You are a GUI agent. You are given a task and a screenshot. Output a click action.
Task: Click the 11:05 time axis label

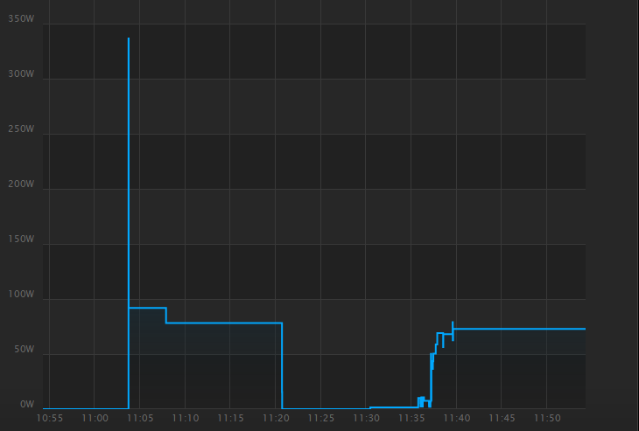[x=140, y=419]
